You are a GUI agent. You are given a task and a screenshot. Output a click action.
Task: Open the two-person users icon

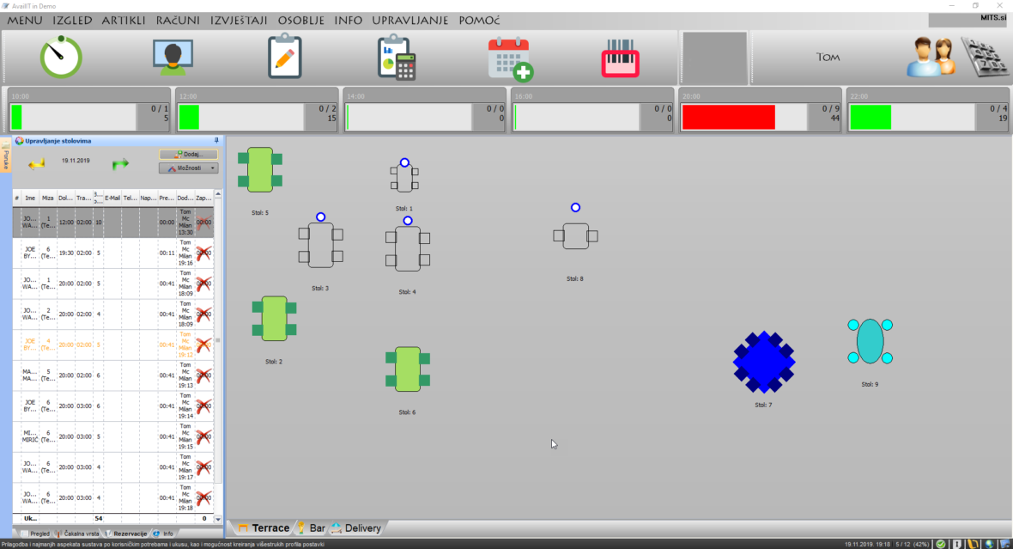(930, 58)
